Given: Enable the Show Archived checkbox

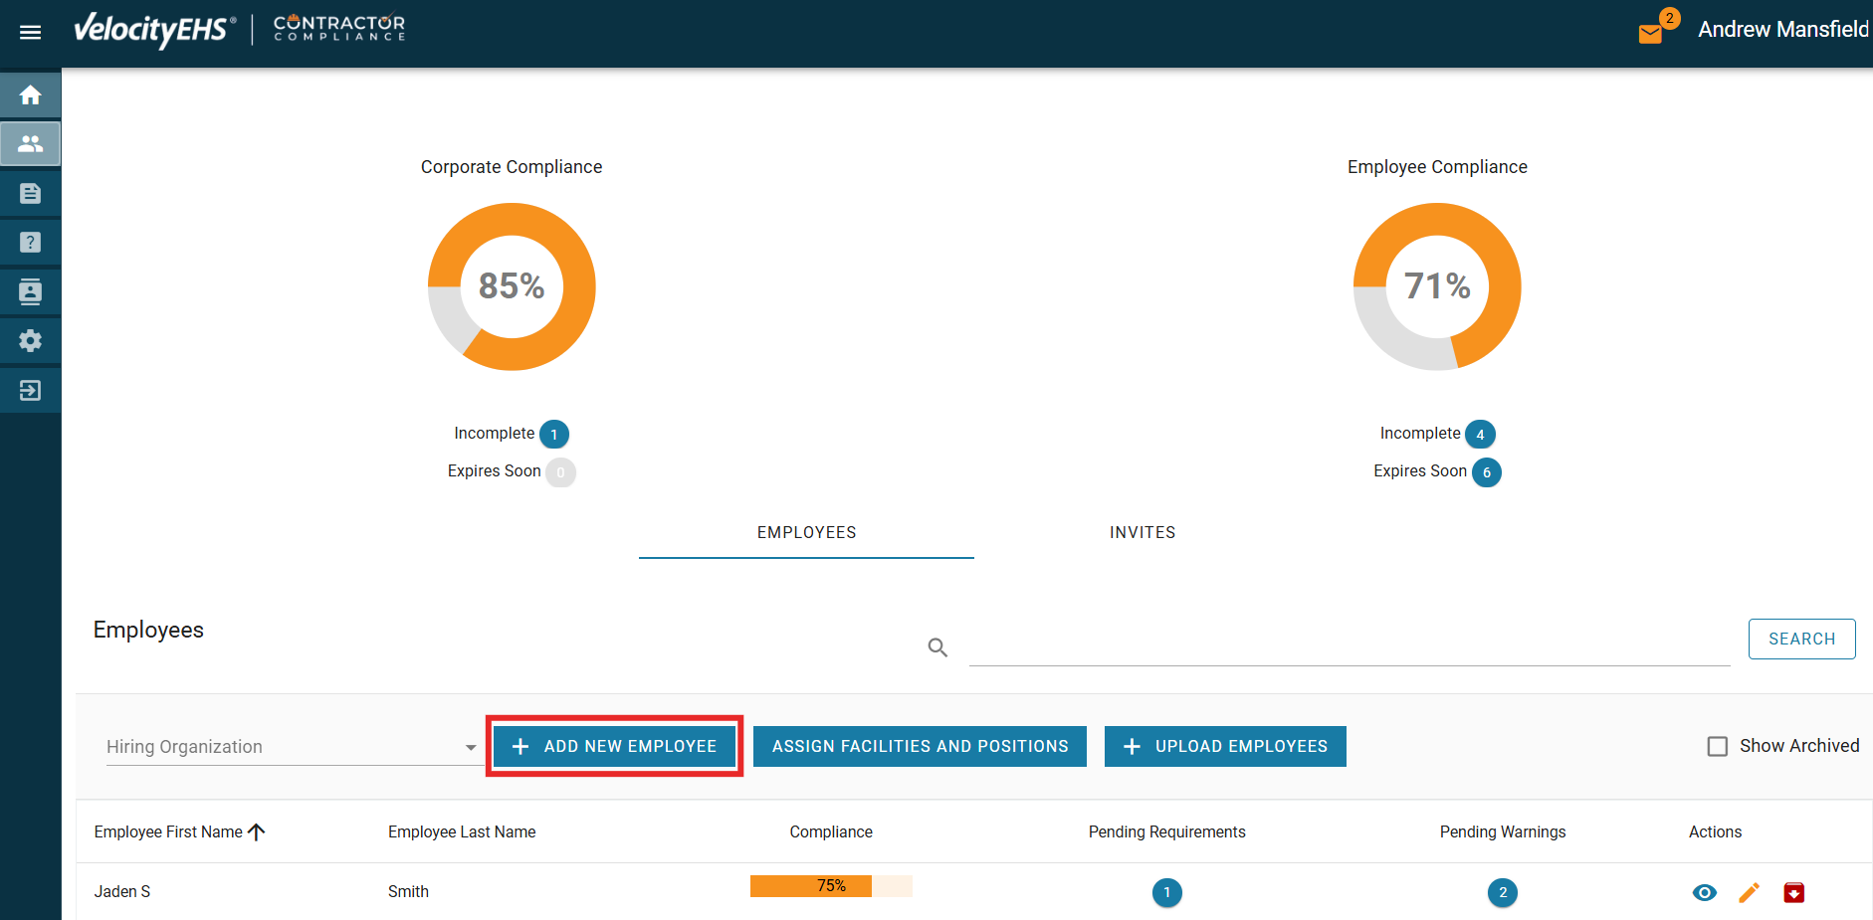Looking at the screenshot, I should pos(1718,746).
